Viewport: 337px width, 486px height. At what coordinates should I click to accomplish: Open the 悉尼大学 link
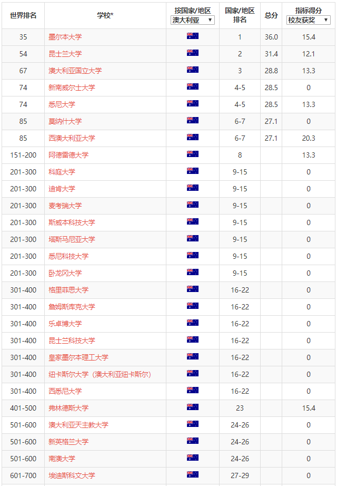(x=62, y=104)
